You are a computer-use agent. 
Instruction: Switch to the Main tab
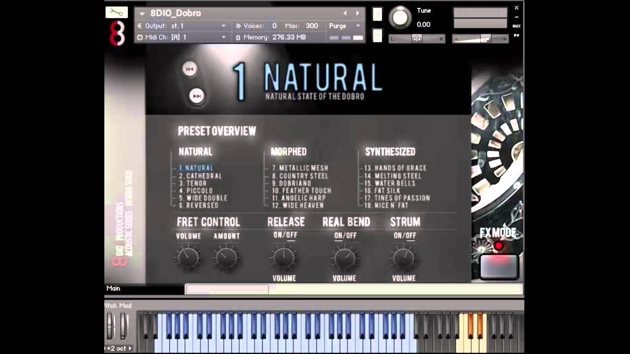113,289
